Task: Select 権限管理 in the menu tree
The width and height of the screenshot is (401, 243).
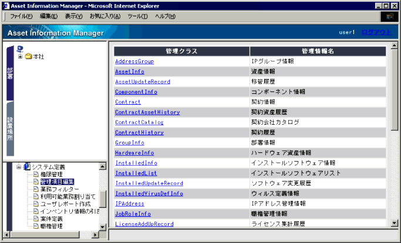Action: [x=52, y=174]
